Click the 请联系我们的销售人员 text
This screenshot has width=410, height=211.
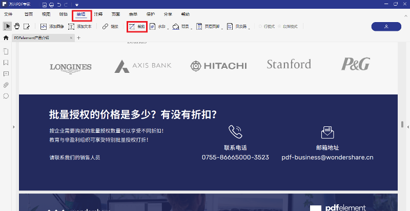coord(75,157)
